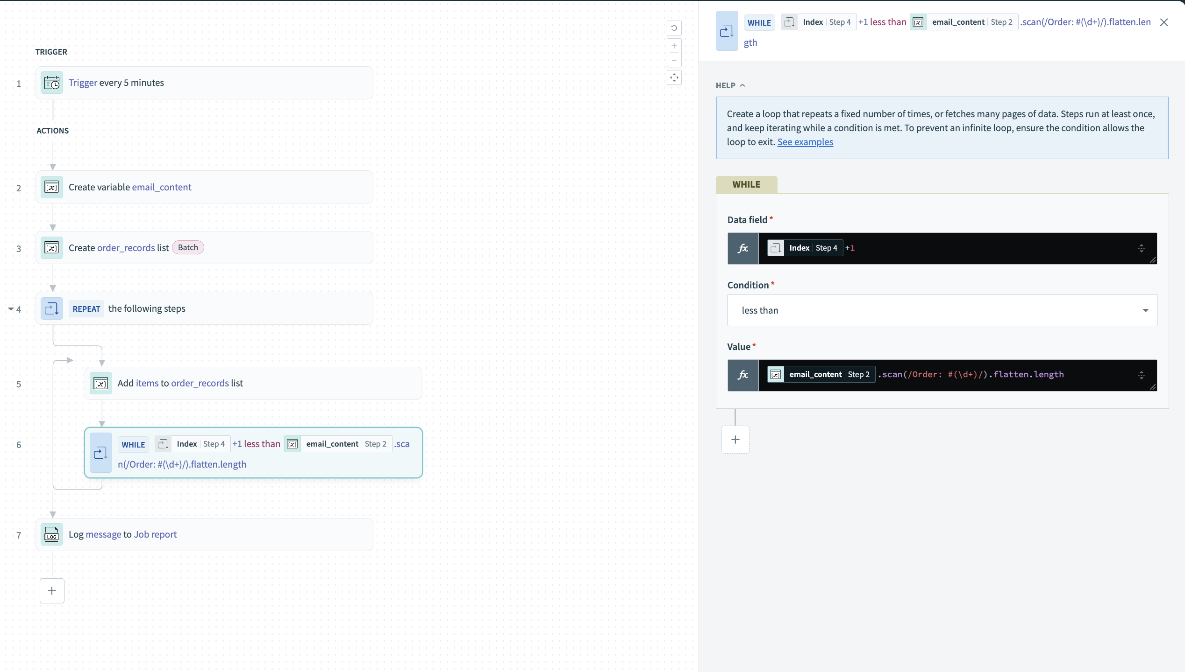The width and height of the screenshot is (1185, 672).
Task: Click the fx icon beside the Value formula
Action: click(x=743, y=375)
